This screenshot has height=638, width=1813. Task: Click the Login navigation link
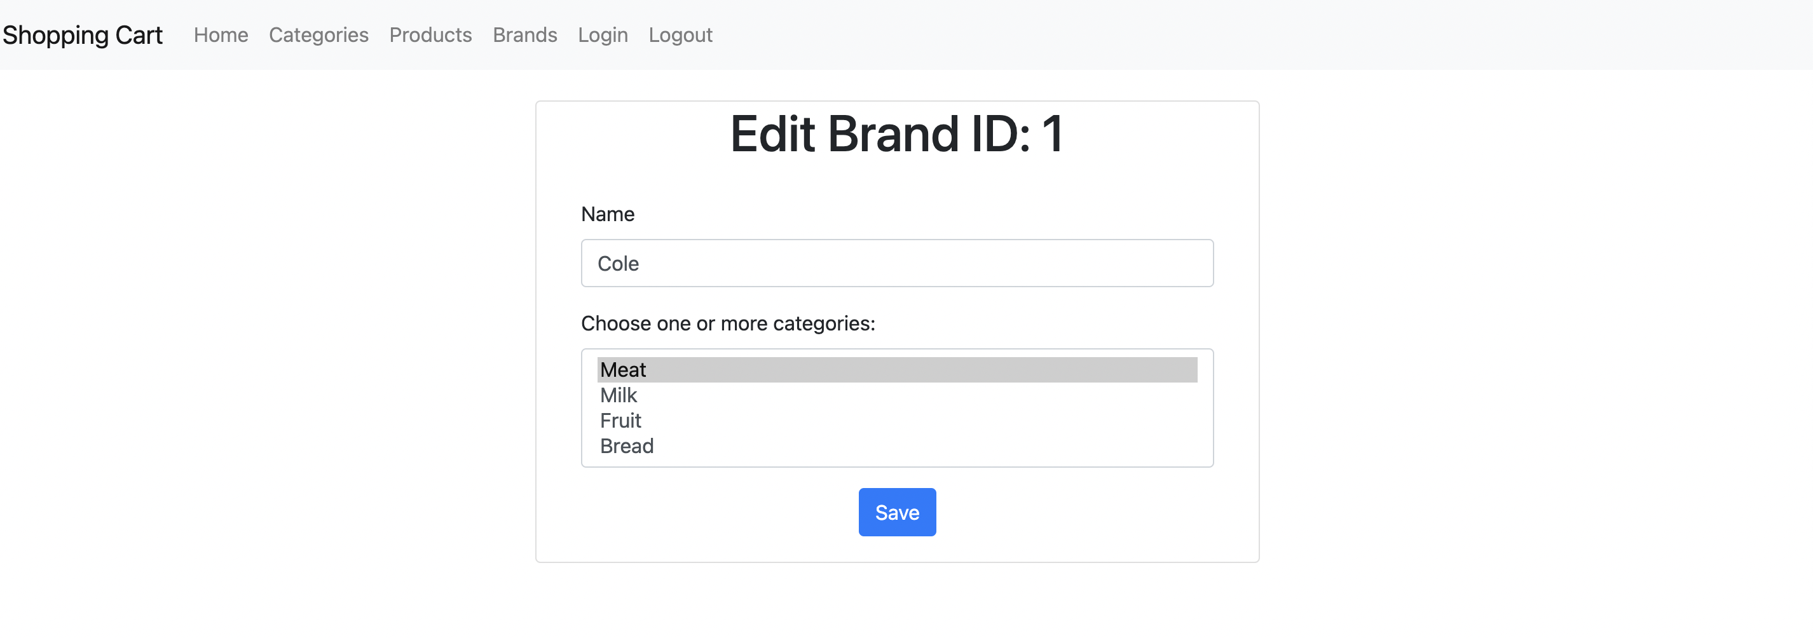click(x=603, y=34)
